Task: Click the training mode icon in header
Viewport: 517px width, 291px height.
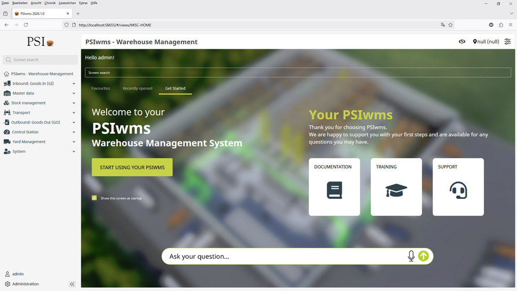Action: (462, 42)
